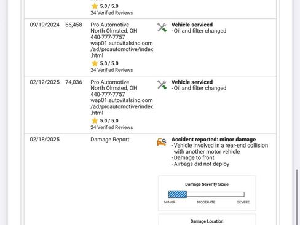Click the Pro Automotive name in the 02/12/2025 row
The width and height of the screenshot is (300, 225).
tap(110, 82)
